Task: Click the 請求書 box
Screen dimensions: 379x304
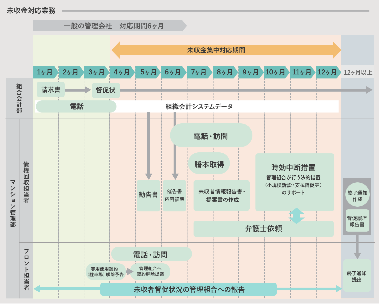Action: [51, 90]
